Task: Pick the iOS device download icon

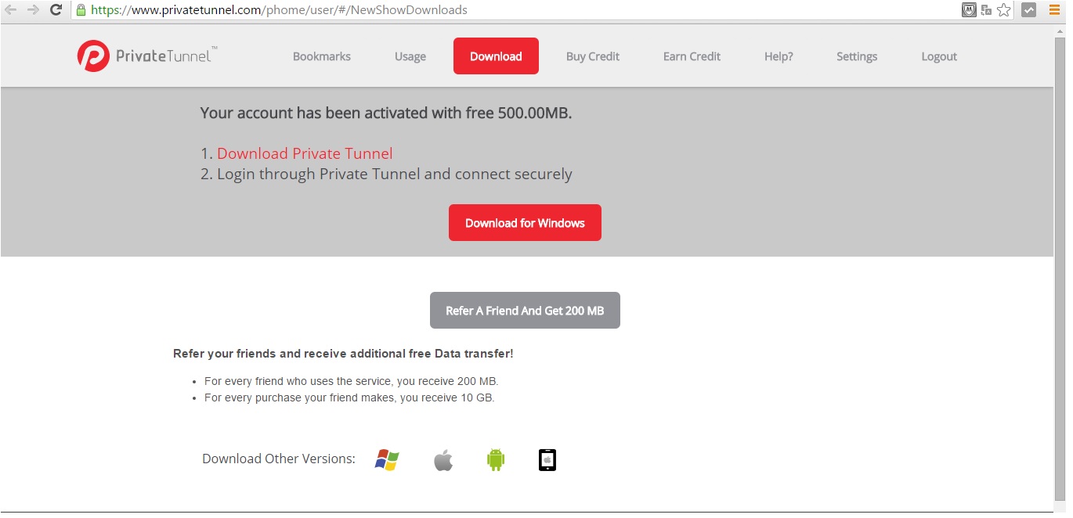Action: click(547, 460)
